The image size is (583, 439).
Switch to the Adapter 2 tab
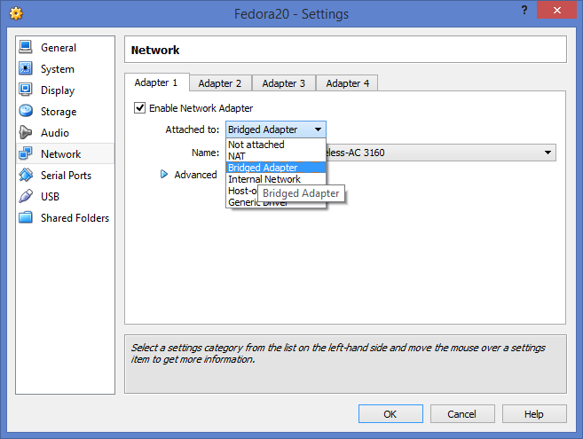(220, 83)
